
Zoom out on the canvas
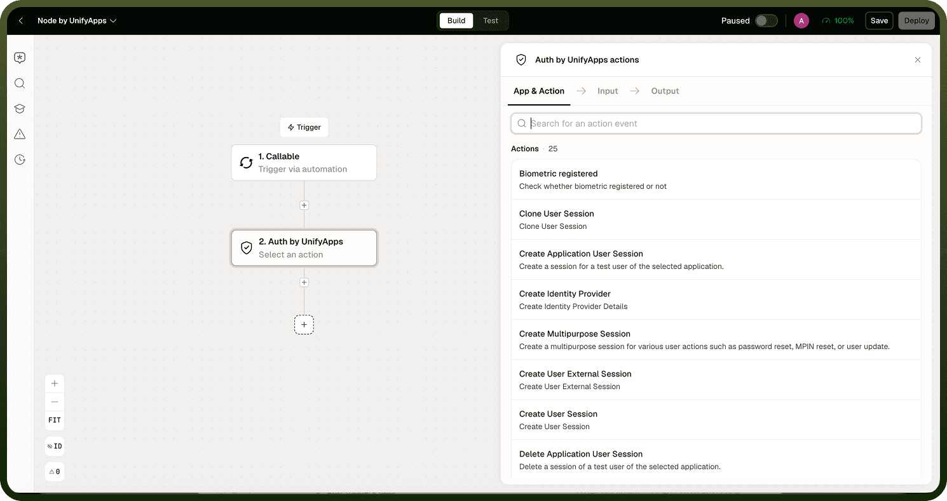click(55, 402)
